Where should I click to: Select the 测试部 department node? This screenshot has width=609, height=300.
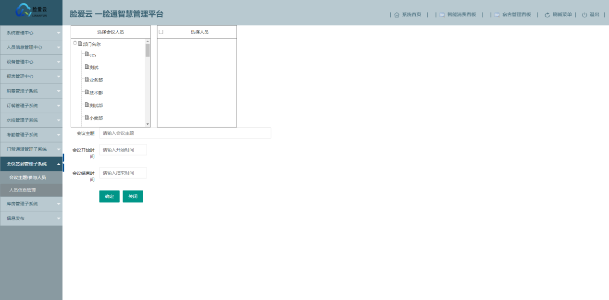point(96,105)
